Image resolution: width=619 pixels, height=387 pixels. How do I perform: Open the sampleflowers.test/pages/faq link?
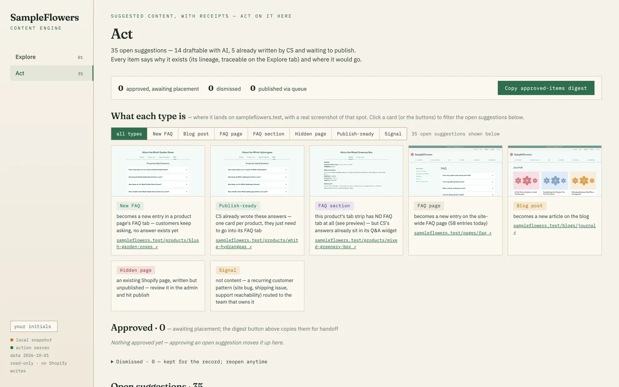pos(453,233)
